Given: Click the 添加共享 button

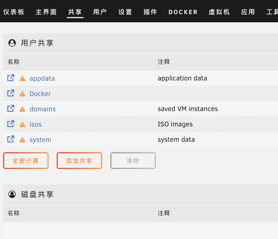Looking at the screenshot, I should (x=79, y=161).
